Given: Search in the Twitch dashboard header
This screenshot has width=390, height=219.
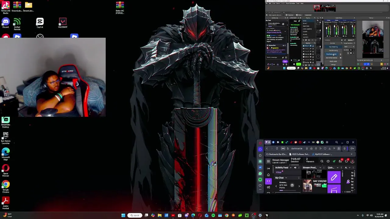Looking at the screenshot, I should point(322,161).
